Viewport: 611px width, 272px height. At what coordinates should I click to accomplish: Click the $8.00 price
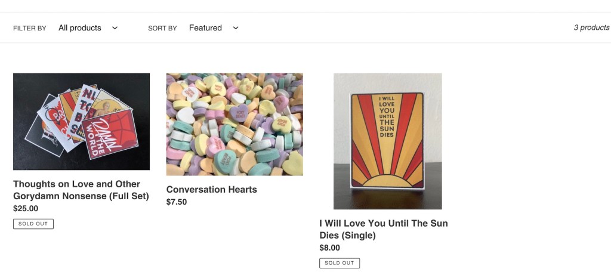[330, 248]
